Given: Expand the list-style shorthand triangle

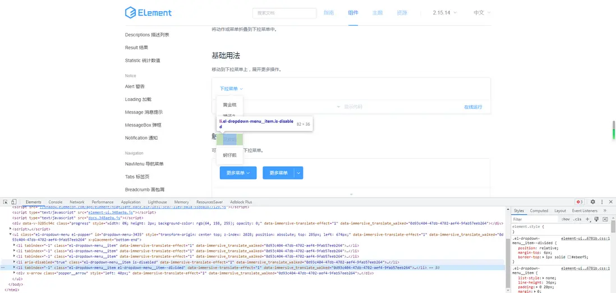Looking at the screenshot, I should point(542,278).
